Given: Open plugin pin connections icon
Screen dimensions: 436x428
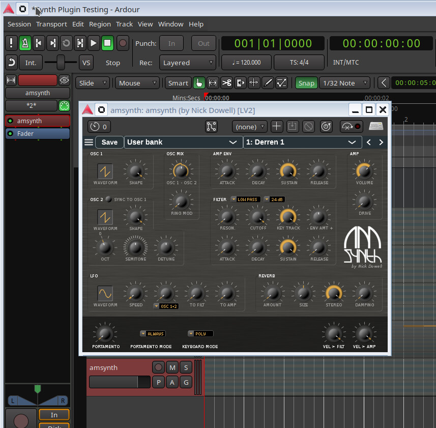Looking at the screenshot, I should (211, 127).
